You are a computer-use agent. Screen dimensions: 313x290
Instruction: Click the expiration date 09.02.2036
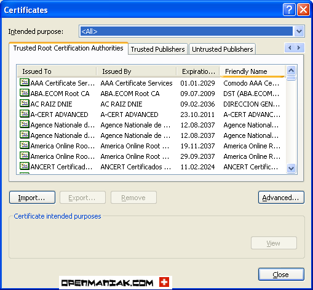pos(197,104)
